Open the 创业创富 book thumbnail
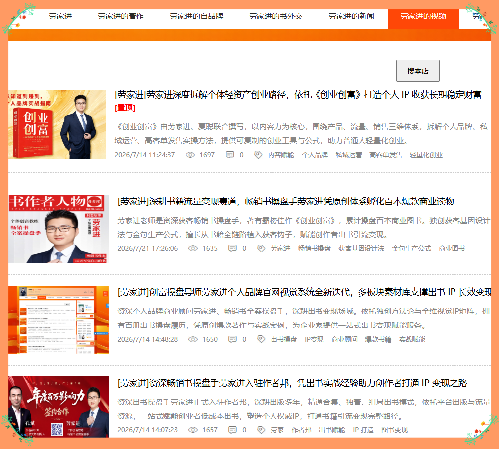The width and height of the screenshot is (499, 449). tap(57, 124)
